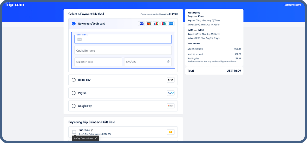307x143 pixels.
Task: Check the Trip Coins checkbox
Action: tap(74, 132)
